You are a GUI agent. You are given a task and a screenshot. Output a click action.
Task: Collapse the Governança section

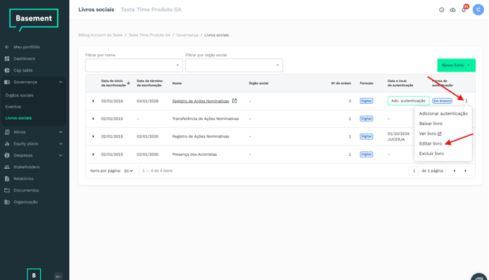click(x=61, y=82)
